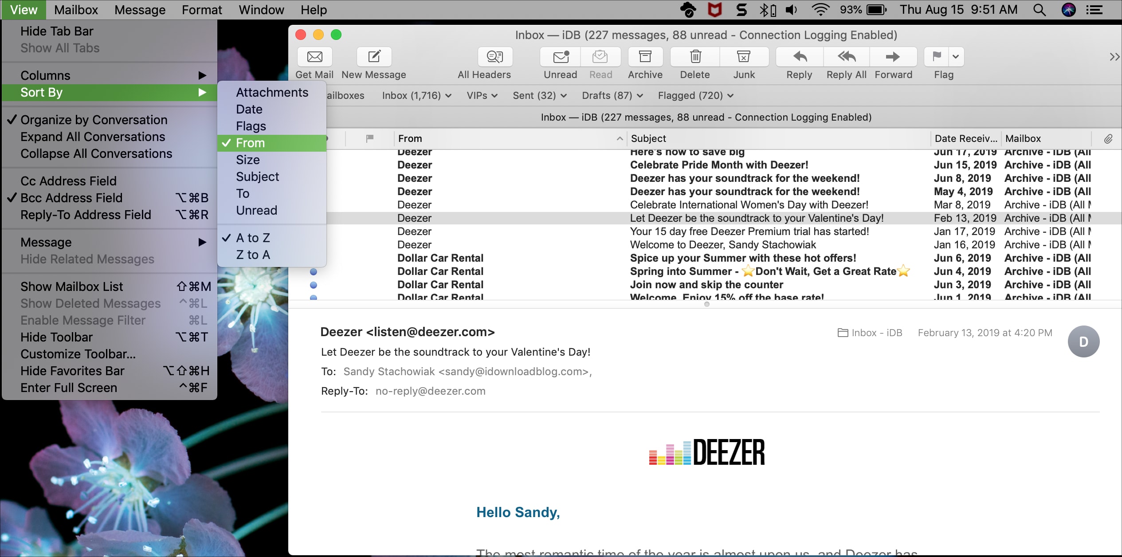Screen dimensions: 1122x557
Task: Click the Get Mail envelope icon
Action: [x=314, y=57]
